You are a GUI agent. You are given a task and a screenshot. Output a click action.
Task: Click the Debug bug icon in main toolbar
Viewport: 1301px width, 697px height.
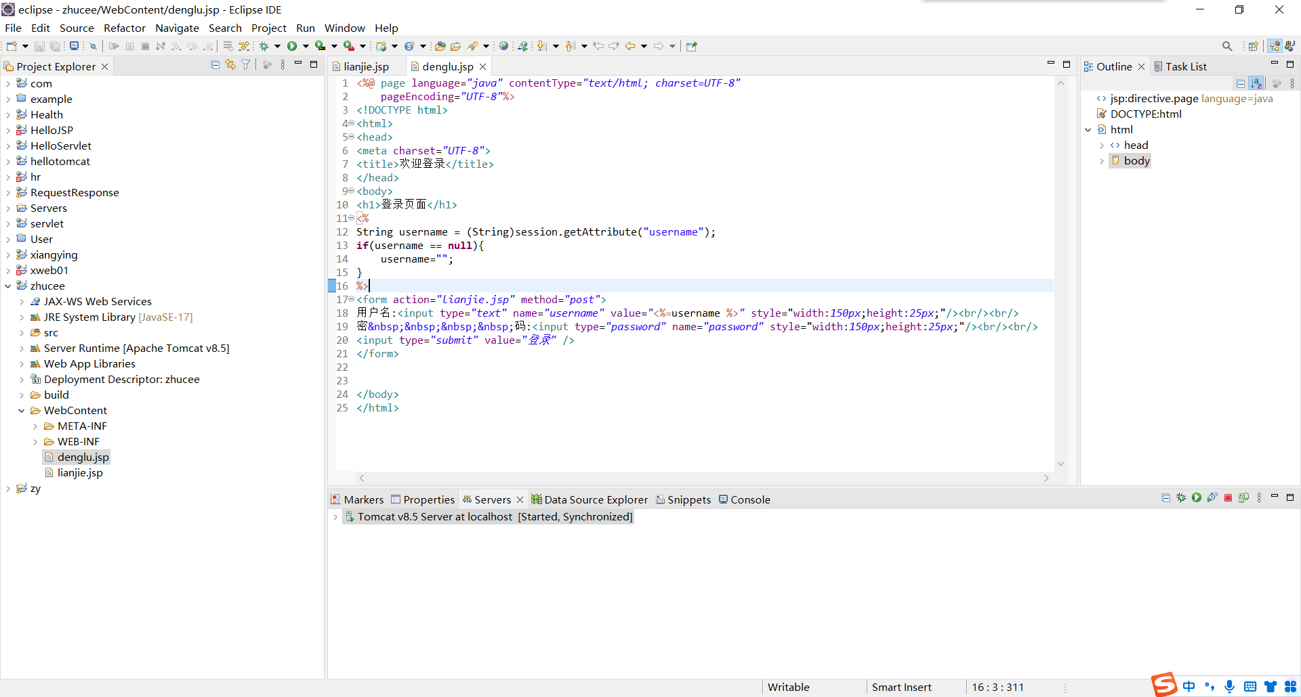tap(264, 46)
